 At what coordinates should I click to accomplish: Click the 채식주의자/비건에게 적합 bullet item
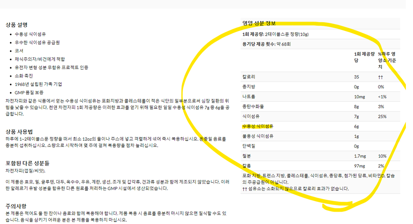40,59
